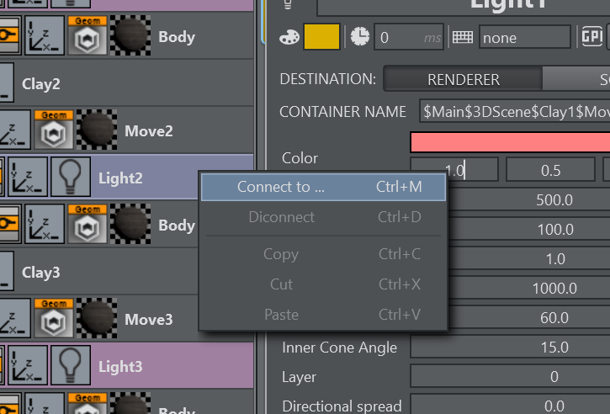610x414 pixels.
Task: Click the yellow color swatch
Action: coord(321,37)
